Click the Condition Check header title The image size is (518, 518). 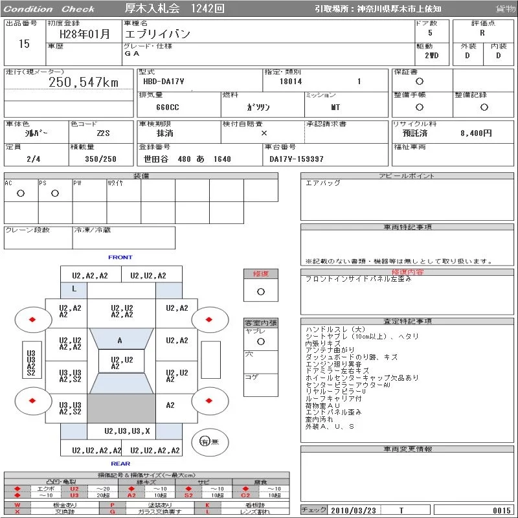click(x=49, y=9)
